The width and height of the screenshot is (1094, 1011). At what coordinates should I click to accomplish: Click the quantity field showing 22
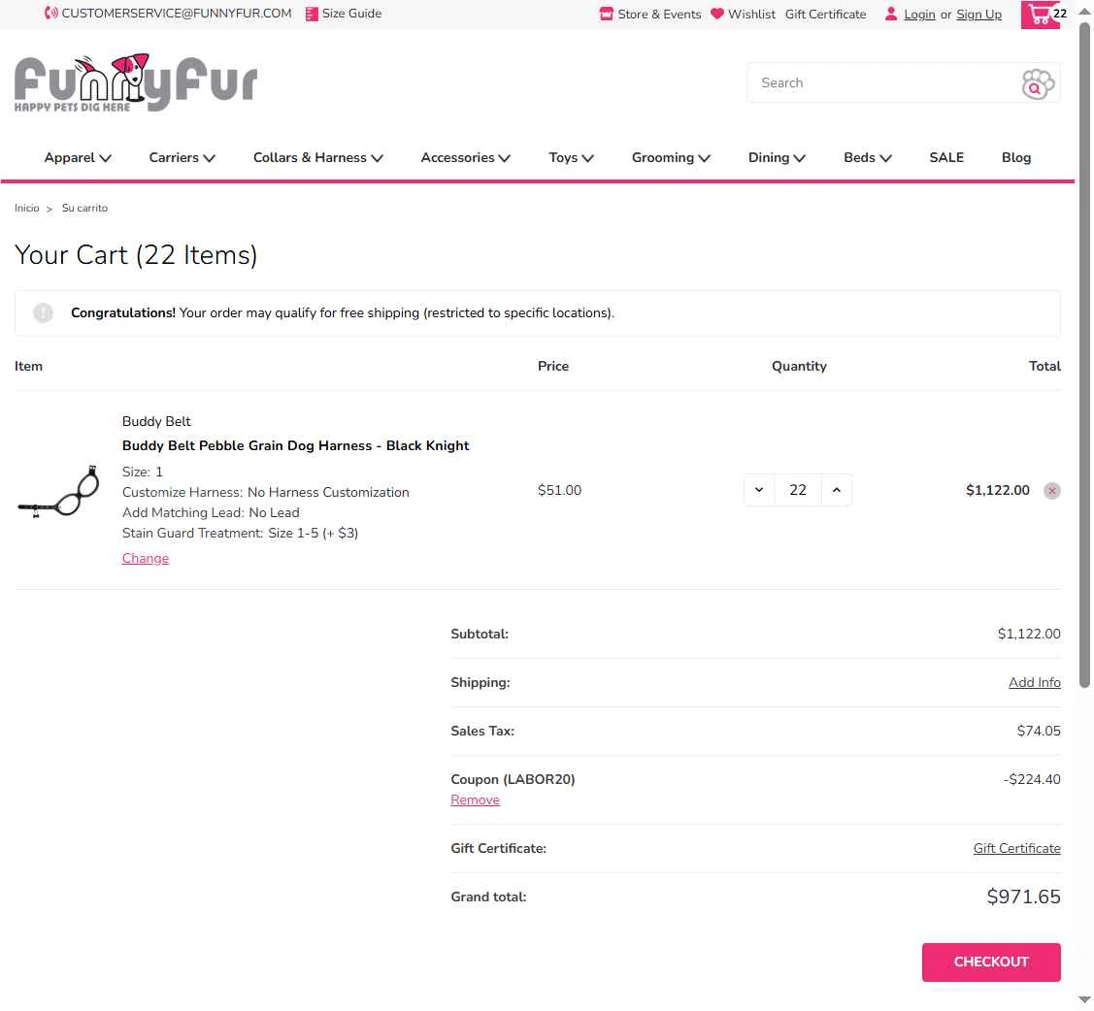coord(798,490)
